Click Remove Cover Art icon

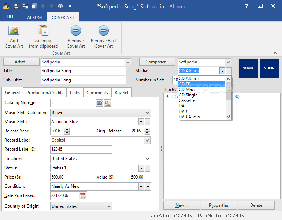pyautogui.click(x=76, y=30)
